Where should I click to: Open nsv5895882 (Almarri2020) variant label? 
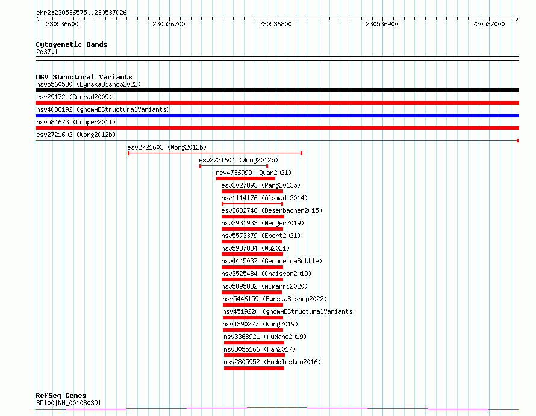click(x=264, y=286)
